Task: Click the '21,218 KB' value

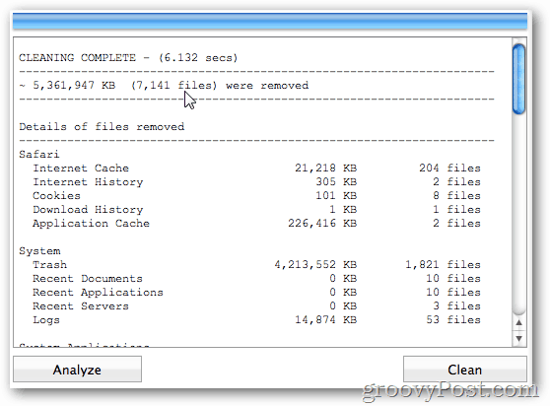Action: tap(326, 168)
